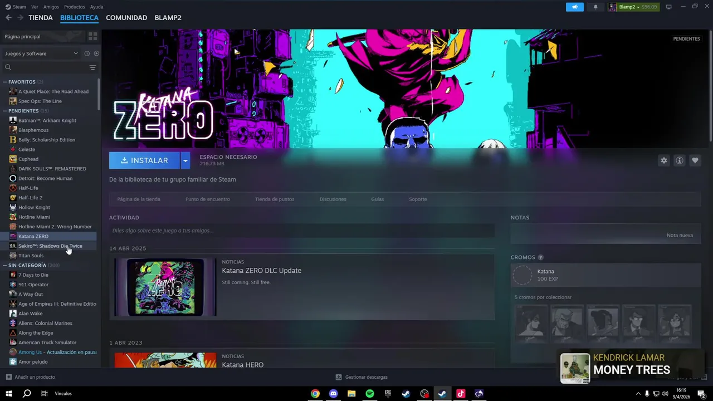The width and height of the screenshot is (713, 401).
Task: Open the collections grid view icon
Action: coord(92,36)
